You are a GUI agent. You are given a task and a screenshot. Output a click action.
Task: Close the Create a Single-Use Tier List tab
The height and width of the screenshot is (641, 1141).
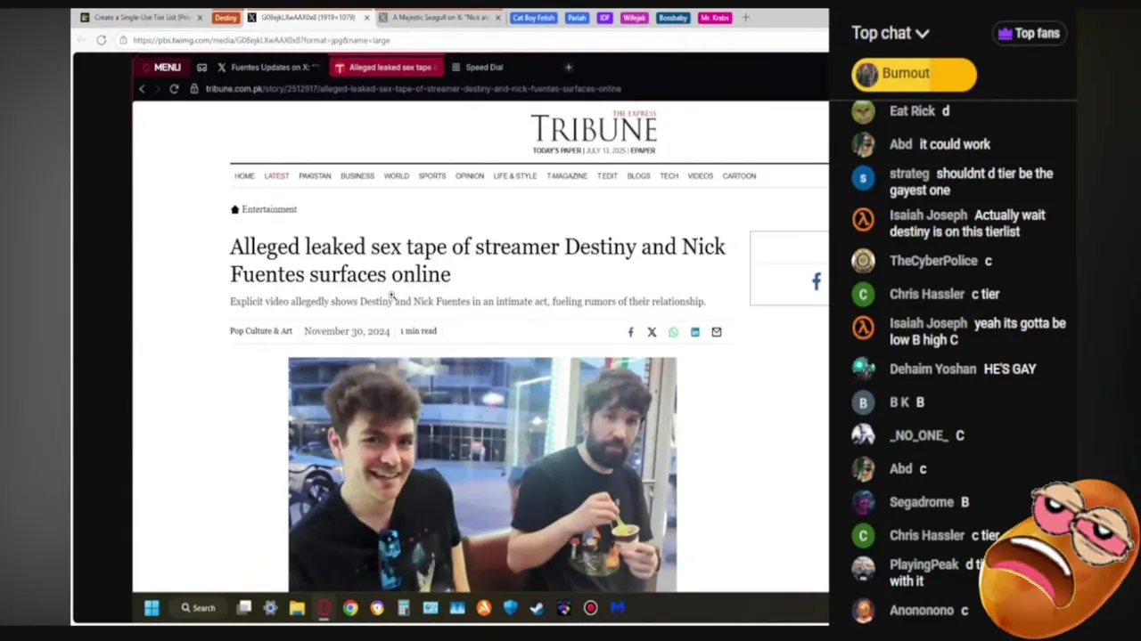click(200, 18)
